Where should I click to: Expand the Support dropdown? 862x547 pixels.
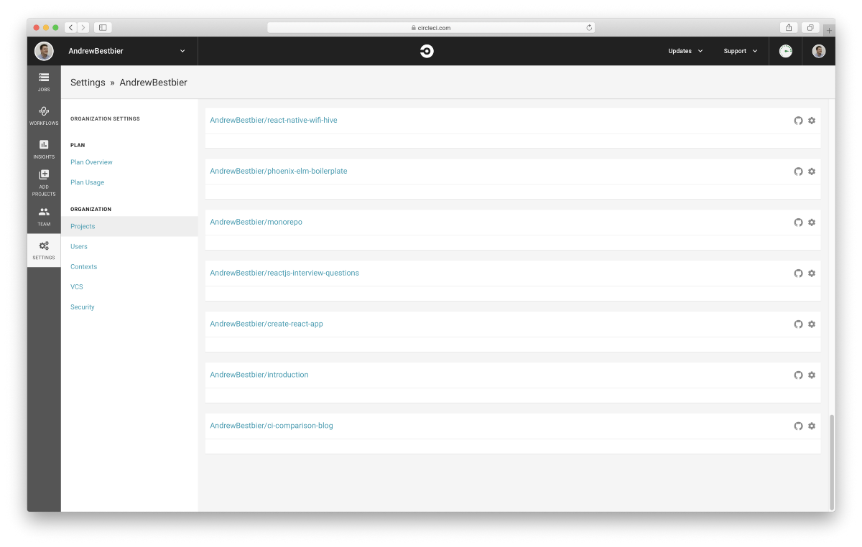741,51
